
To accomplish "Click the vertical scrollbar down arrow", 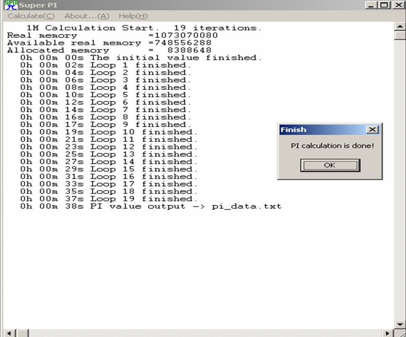I will 400,324.
